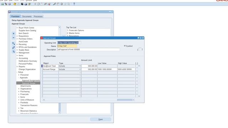Click the Navigator Collapse All icon
Screen dimensions: 228x128
click(14, 52)
